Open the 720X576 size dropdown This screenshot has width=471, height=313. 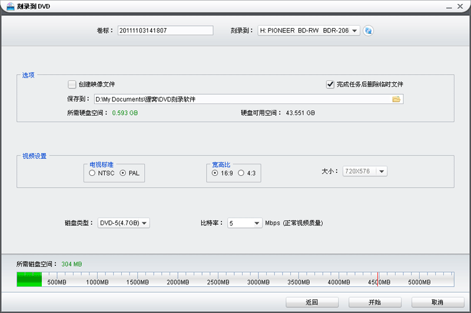click(x=364, y=171)
